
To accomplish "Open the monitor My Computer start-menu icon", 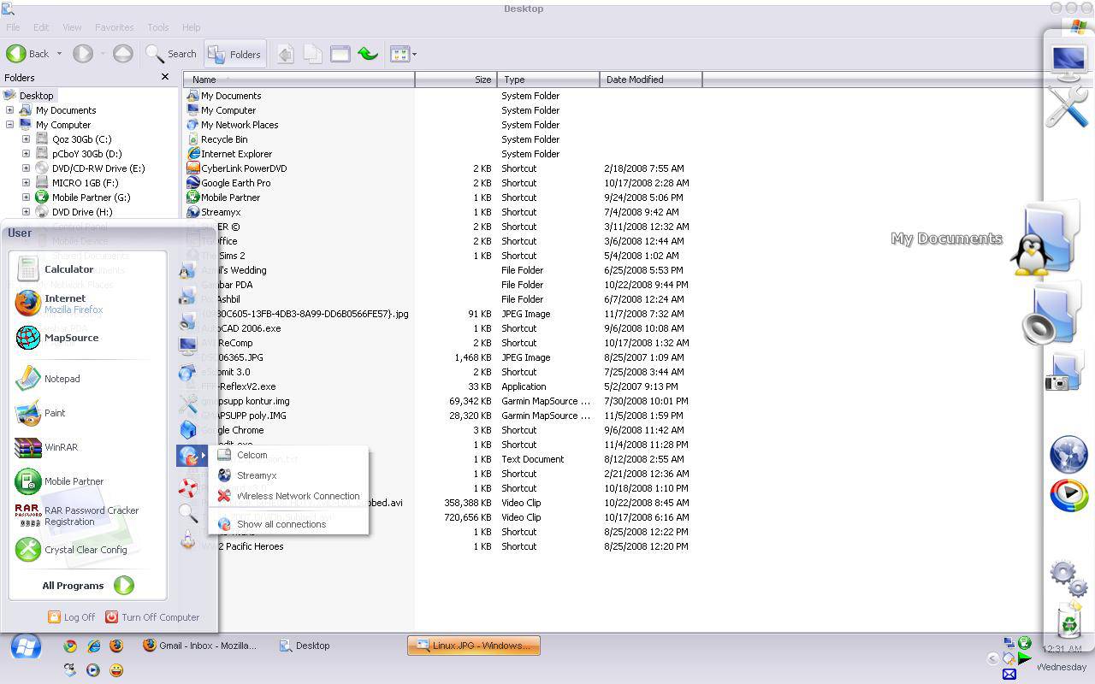I will [187, 346].
